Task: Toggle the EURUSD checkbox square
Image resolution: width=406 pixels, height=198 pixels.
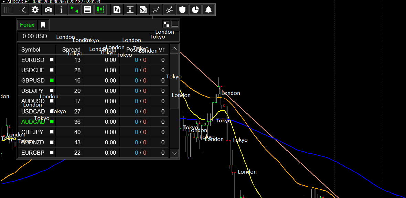Action: (52, 60)
